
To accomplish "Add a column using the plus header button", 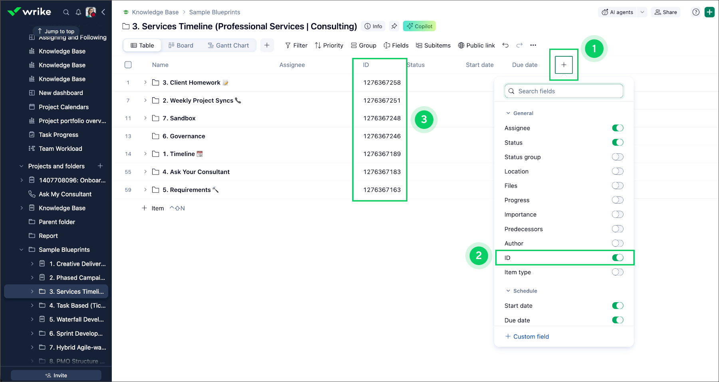I will coord(564,65).
